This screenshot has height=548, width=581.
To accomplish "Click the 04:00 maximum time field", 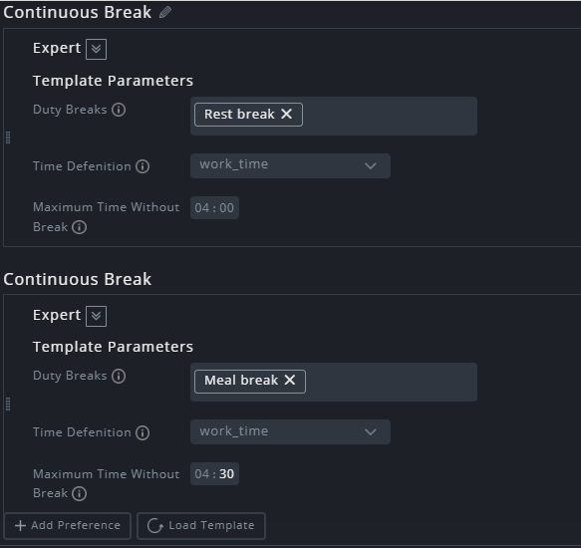I will (x=214, y=208).
